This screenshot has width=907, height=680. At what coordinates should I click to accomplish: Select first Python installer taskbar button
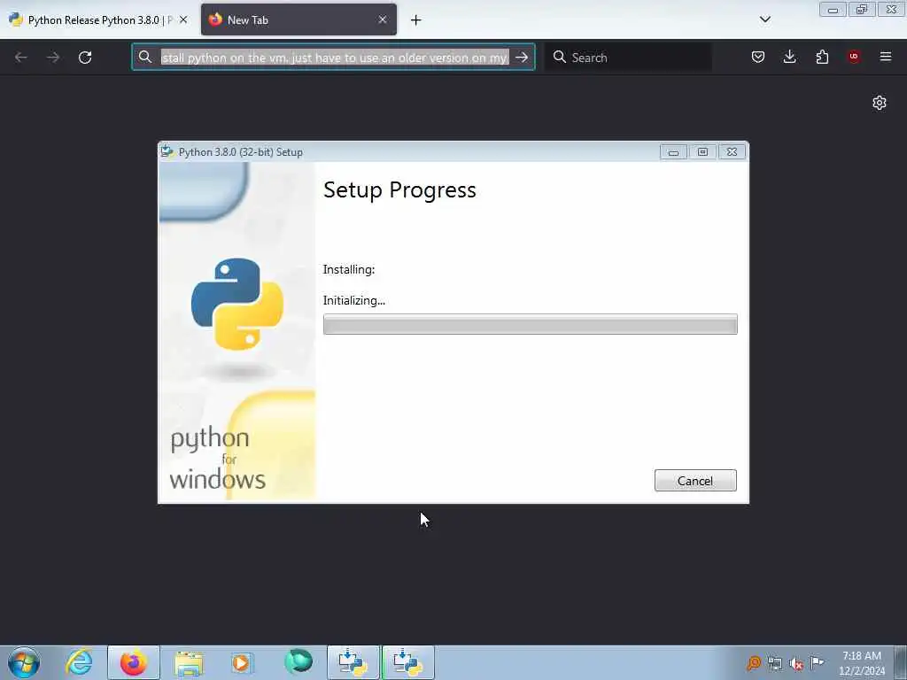point(353,662)
